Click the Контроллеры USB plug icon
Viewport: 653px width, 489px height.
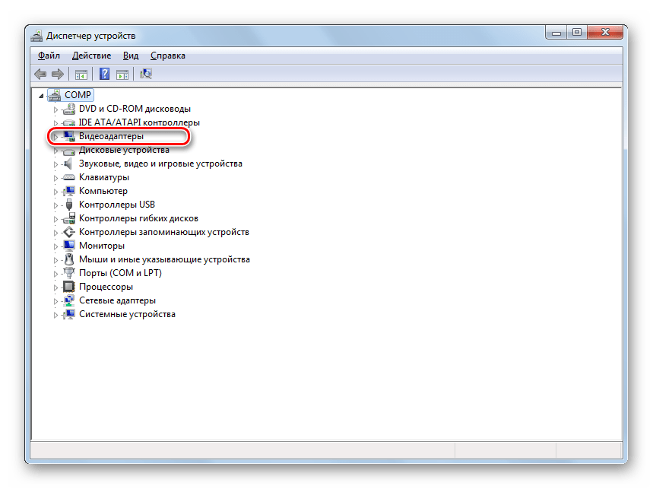coord(69,205)
